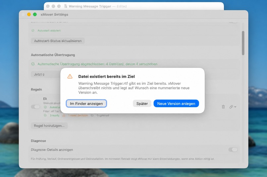Zoom the xMover Settings window with green button
The height and width of the screenshot is (177, 267).
[x=35, y=15]
